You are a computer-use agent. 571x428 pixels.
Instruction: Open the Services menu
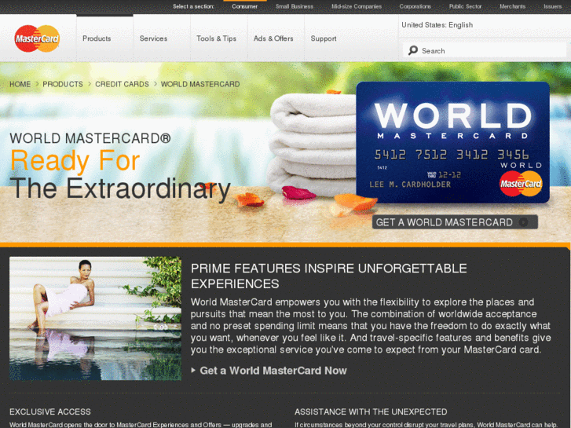[153, 38]
